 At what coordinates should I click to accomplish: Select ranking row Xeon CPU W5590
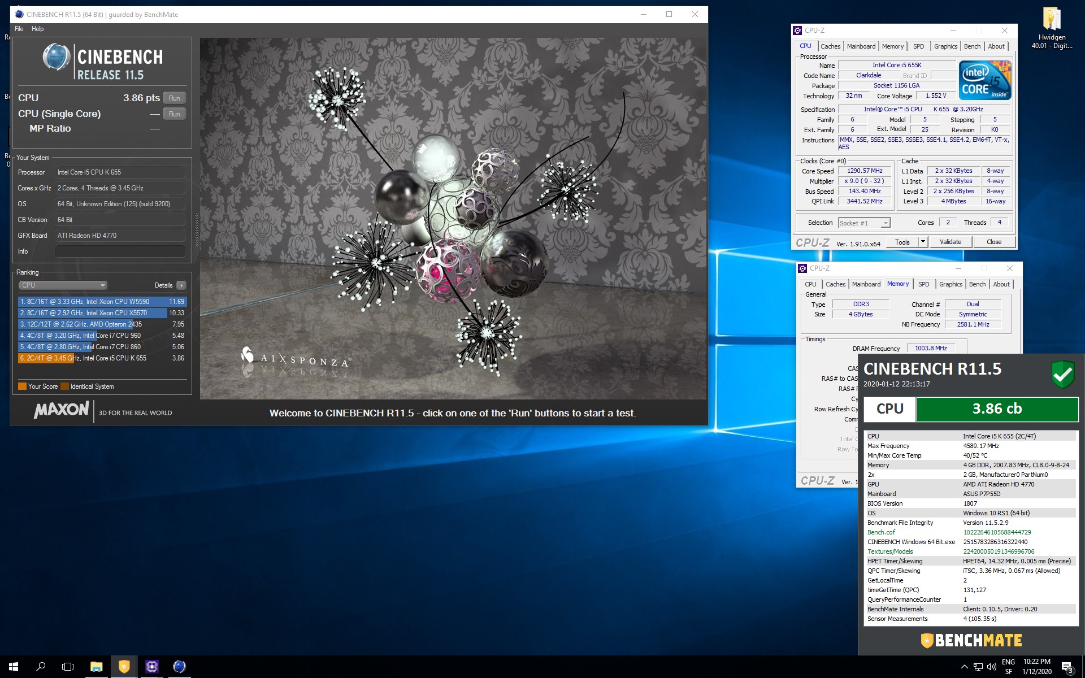(x=102, y=302)
